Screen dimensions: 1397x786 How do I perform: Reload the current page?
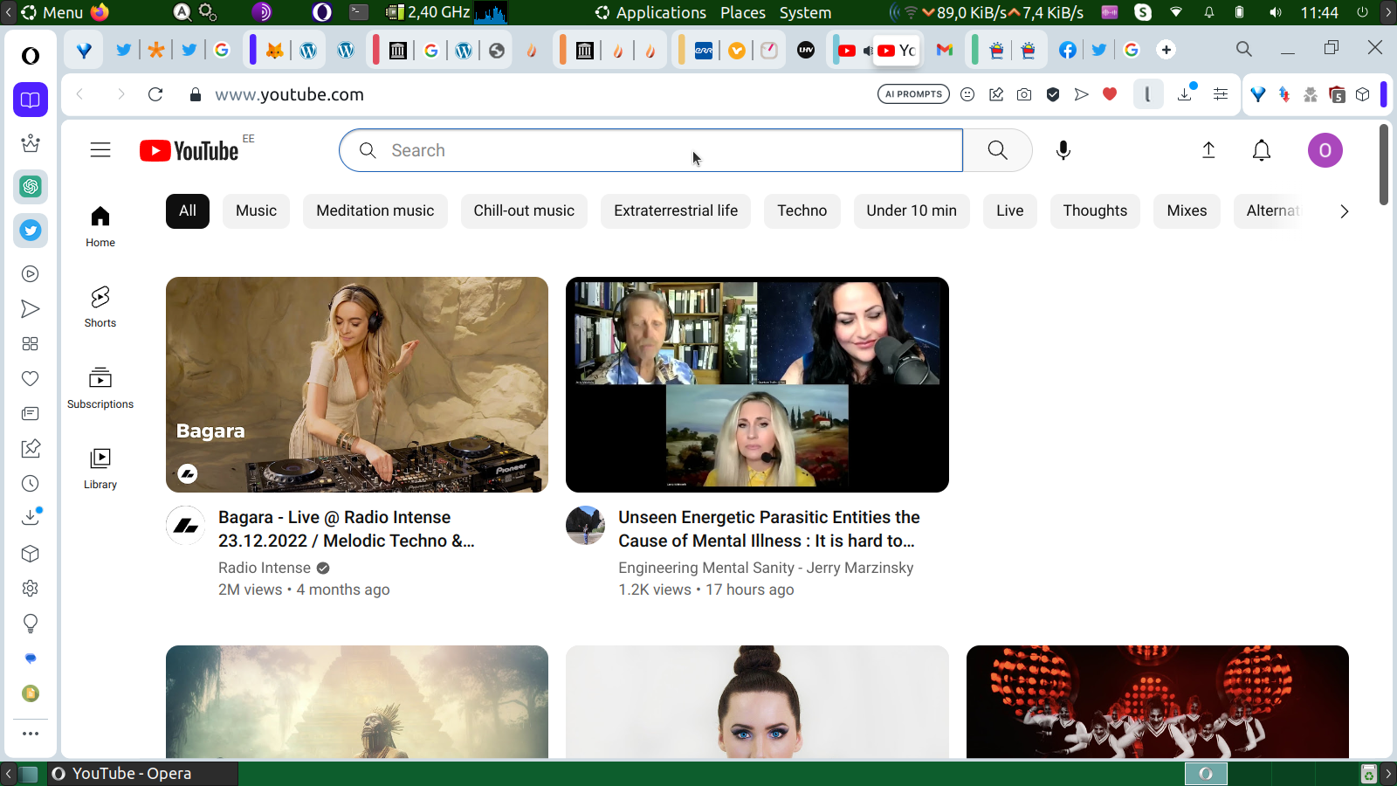tap(155, 94)
